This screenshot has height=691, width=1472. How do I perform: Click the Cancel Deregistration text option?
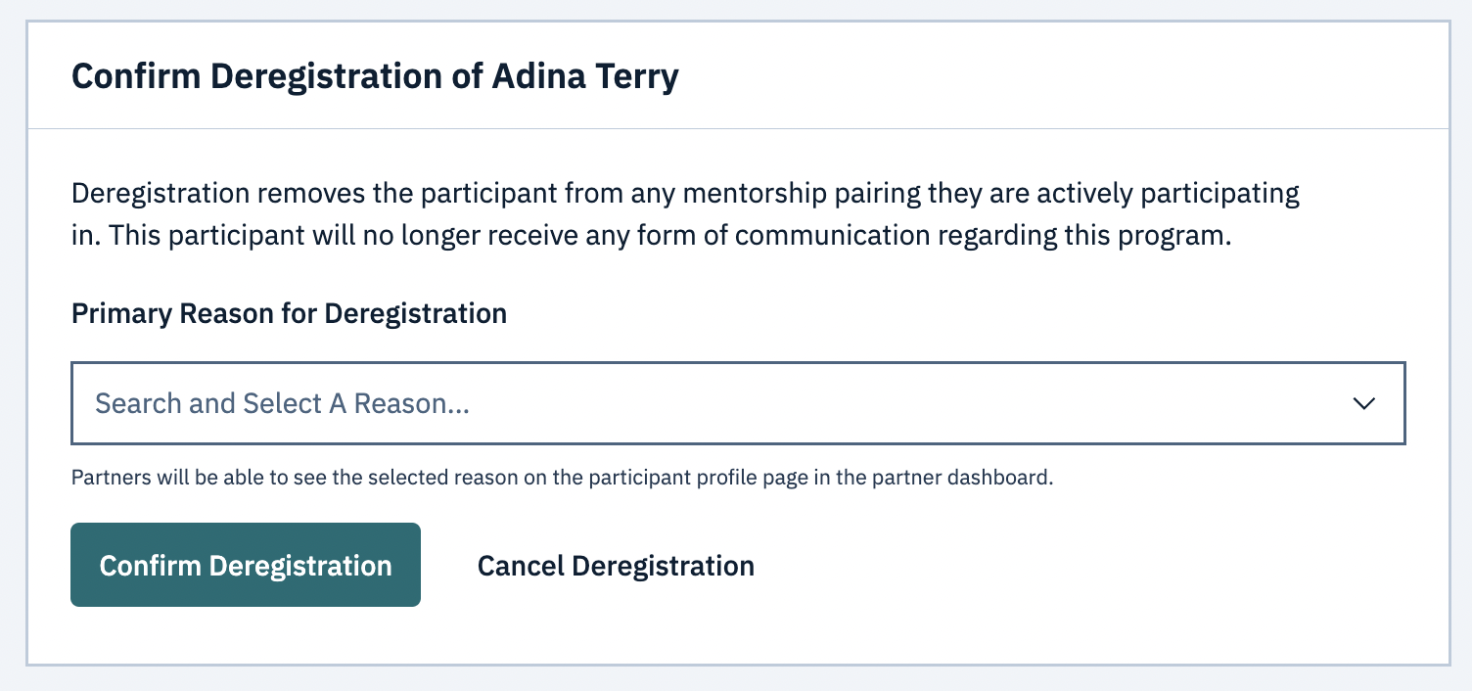click(x=616, y=565)
